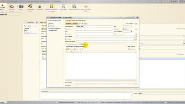Click the save diskette icon in employee form

click(80, 24)
